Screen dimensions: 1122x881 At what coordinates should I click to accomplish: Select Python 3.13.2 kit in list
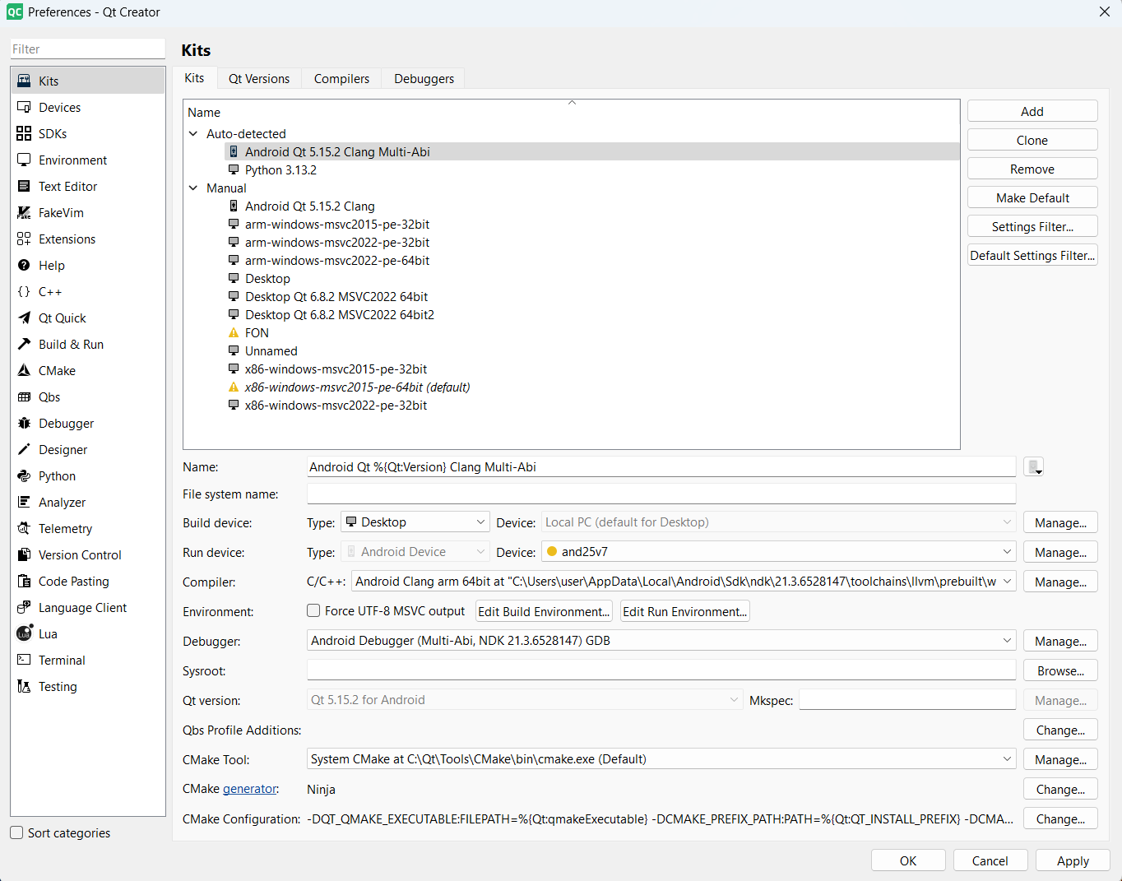pyautogui.click(x=280, y=169)
